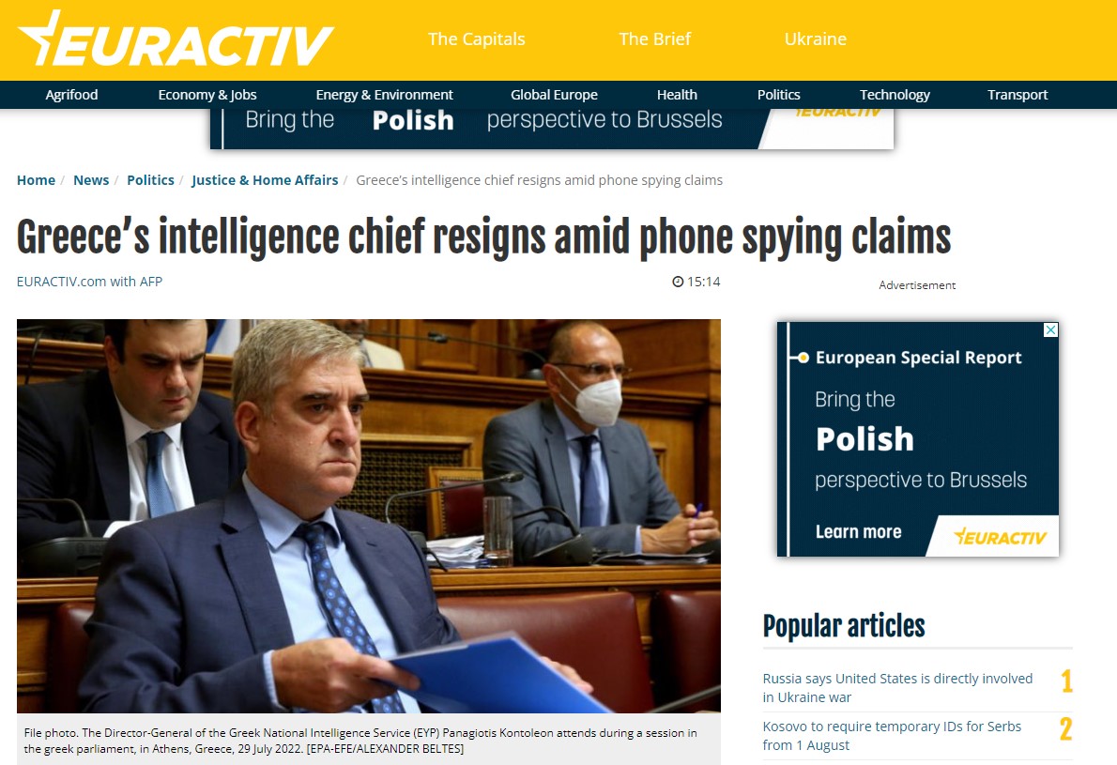Image resolution: width=1117 pixels, height=765 pixels.
Task: Open The Capitals section
Action: [x=477, y=39]
